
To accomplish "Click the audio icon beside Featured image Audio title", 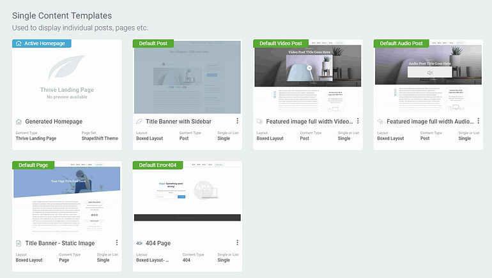I will [x=380, y=121].
